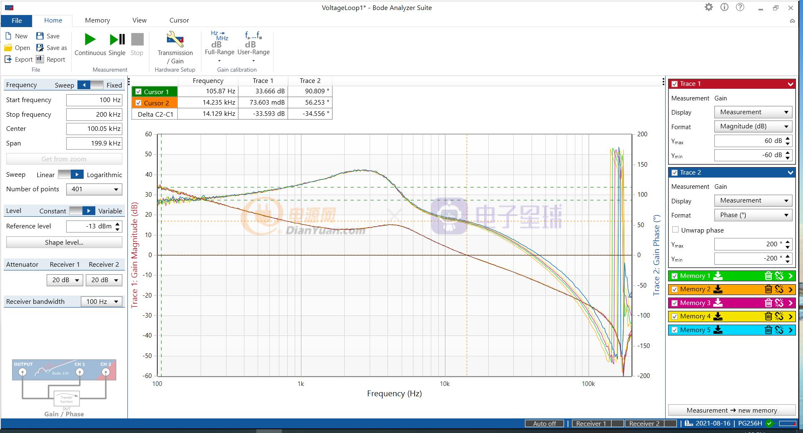Run a Single sweep measurement
803x433 pixels.
coord(117,44)
